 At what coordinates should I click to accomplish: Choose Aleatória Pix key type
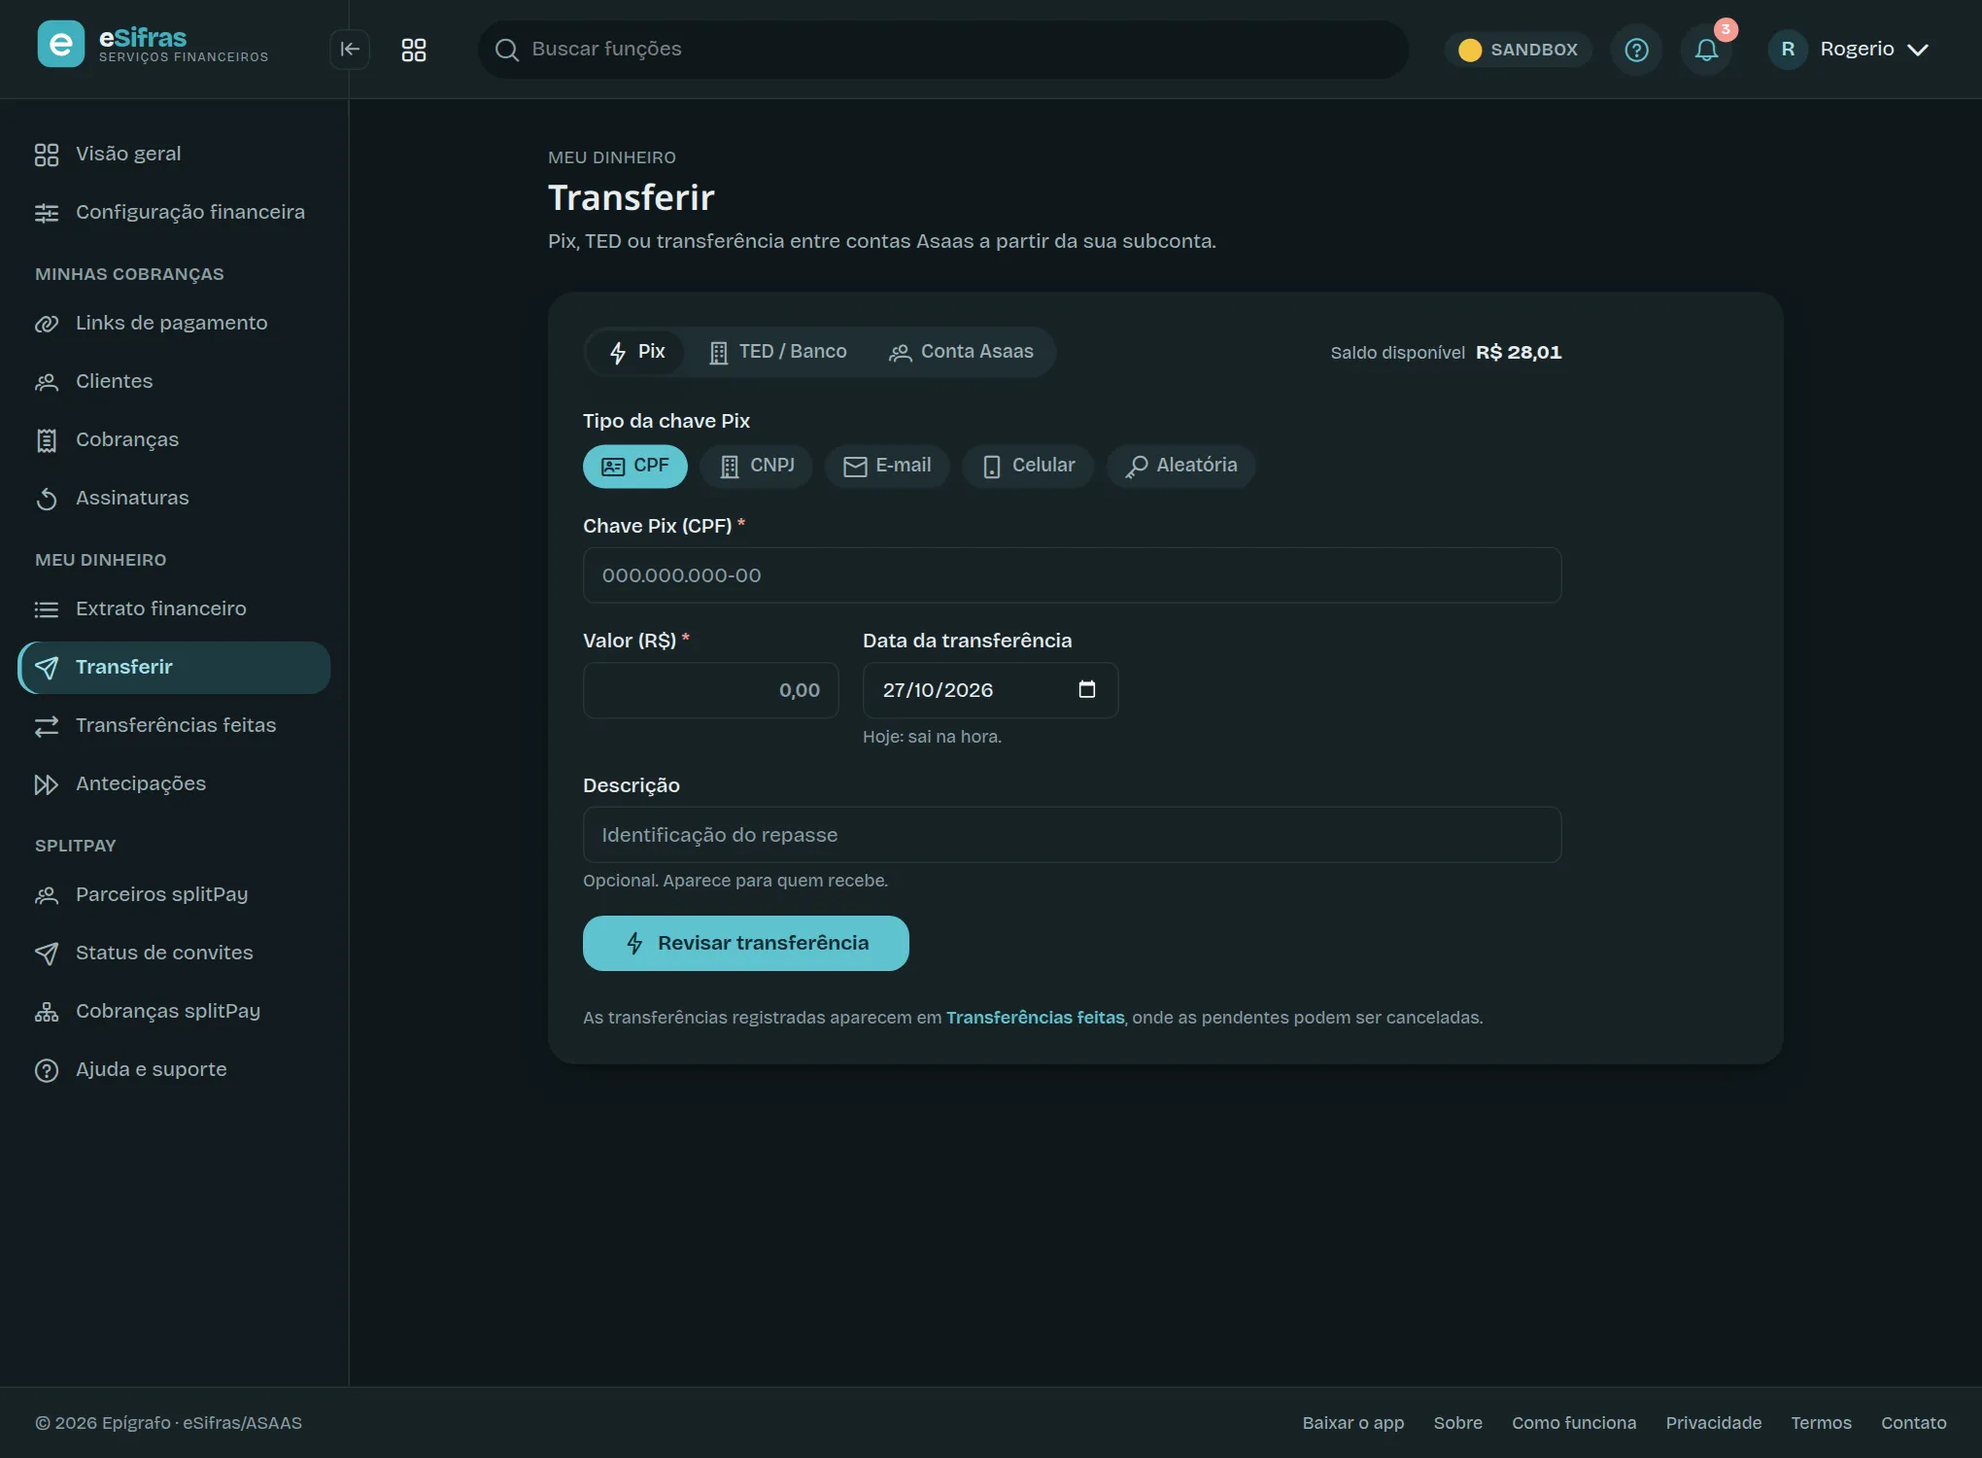1181,466
